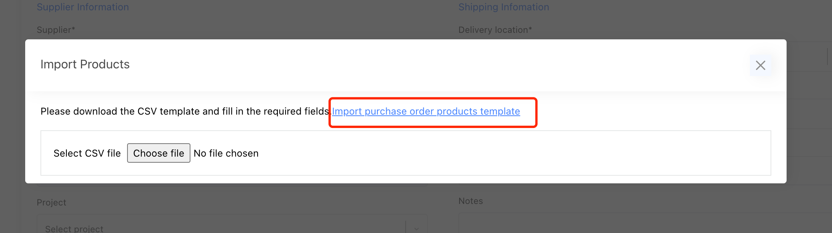This screenshot has width=832, height=233.
Task: Click the Choose file button
Action: click(x=158, y=153)
